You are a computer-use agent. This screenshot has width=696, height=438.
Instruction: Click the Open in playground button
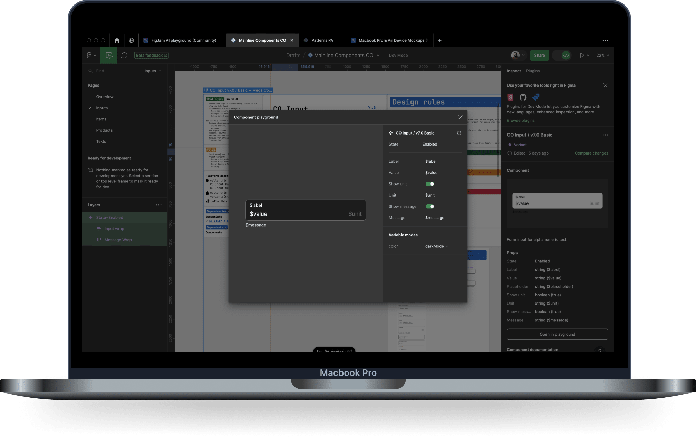557,334
